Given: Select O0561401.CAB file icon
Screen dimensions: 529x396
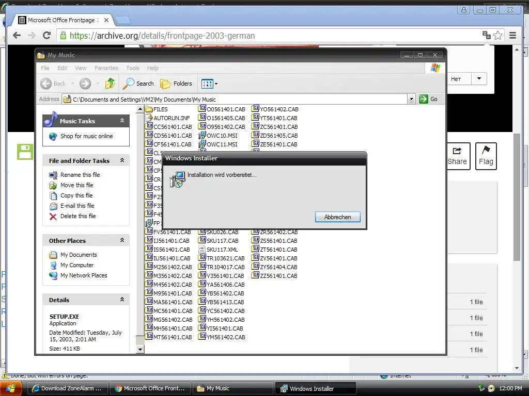Looking at the screenshot, I should (202, 109).
